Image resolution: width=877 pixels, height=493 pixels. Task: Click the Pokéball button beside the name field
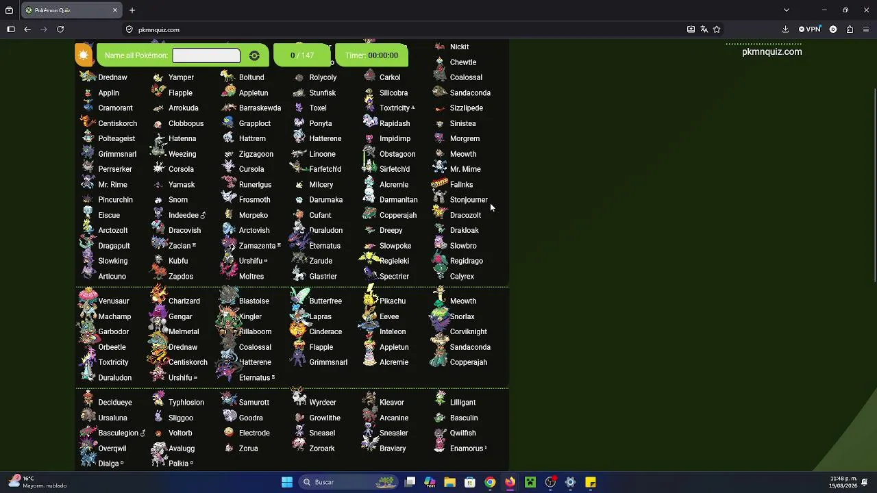(x=254, y=55)
